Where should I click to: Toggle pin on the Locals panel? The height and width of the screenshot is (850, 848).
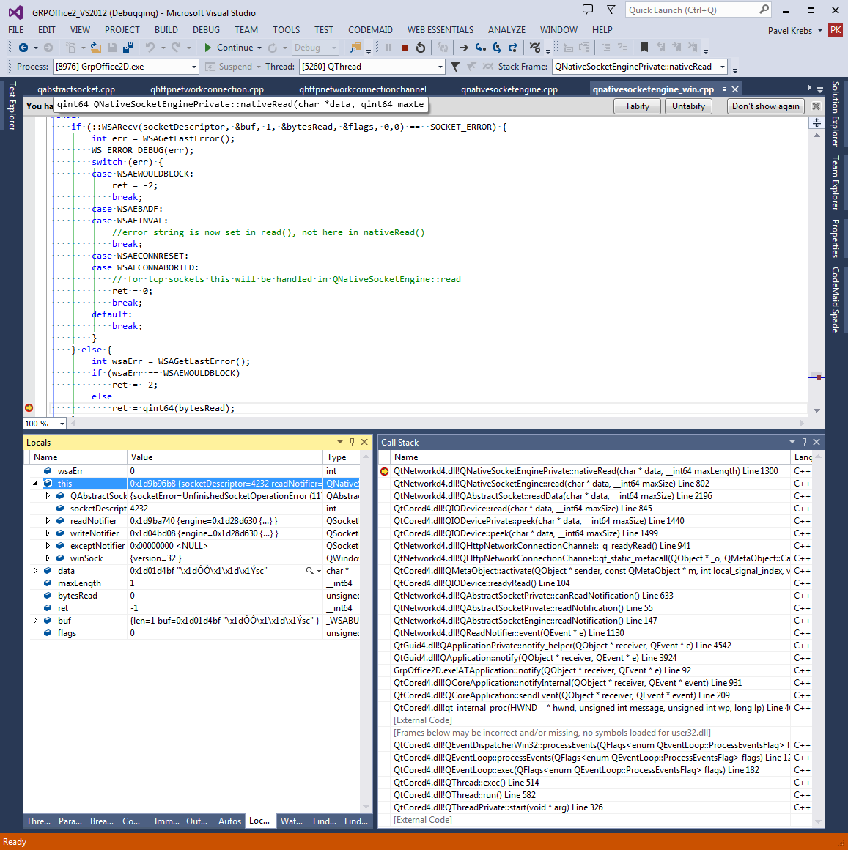(x=352, y=442)
